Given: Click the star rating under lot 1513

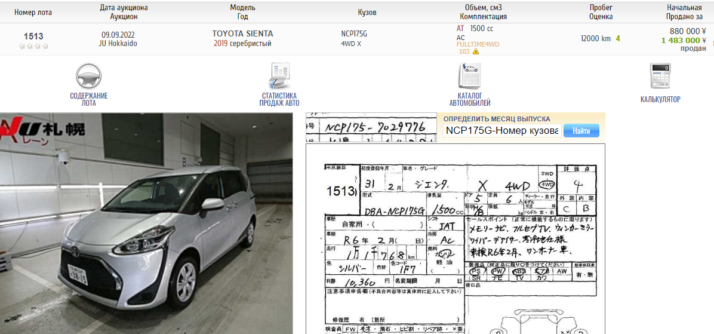Looking at the screenshot, I should [x=33, y=47].
